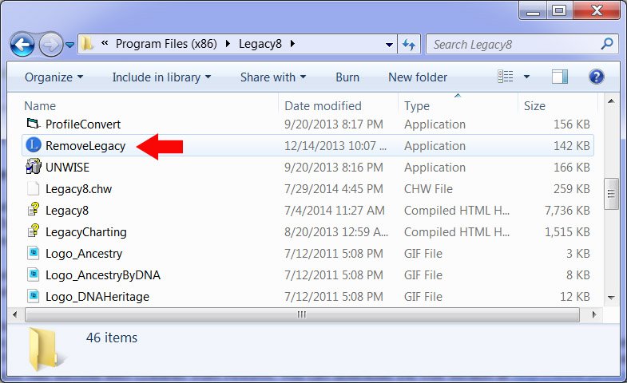Click the refresh button beside address bar

coord(409,45)
